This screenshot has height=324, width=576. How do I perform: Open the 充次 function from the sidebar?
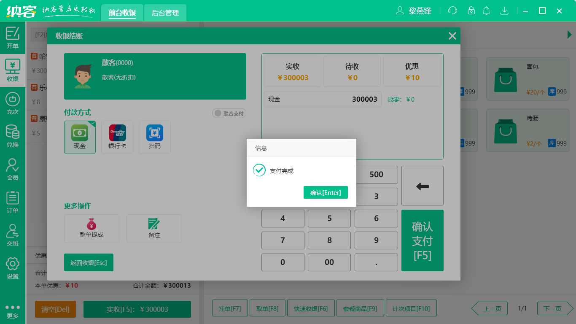(13, 103)
